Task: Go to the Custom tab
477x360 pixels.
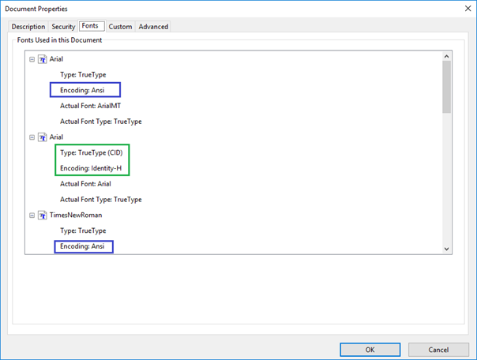Action: point(120,27)
